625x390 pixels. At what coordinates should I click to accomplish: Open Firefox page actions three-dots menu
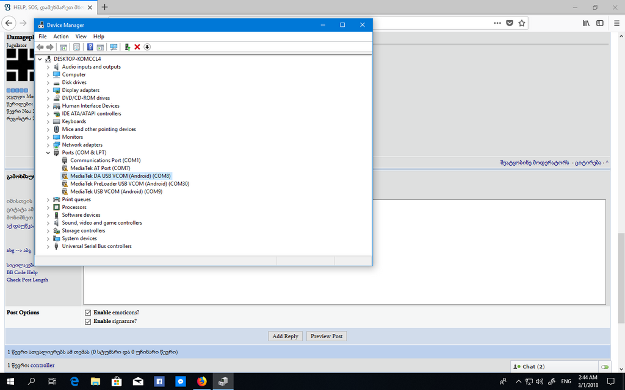click(x=497, y=23)
